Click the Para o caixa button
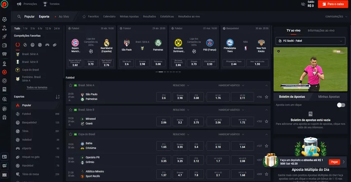351x182 pixels. [333, 4]
